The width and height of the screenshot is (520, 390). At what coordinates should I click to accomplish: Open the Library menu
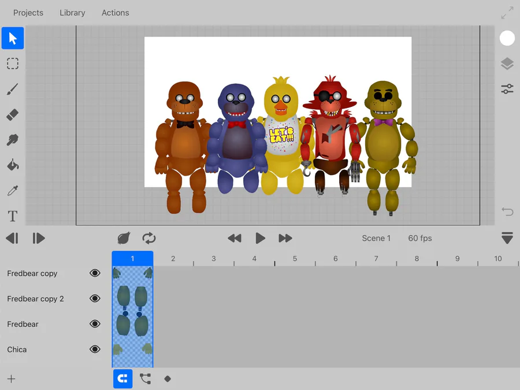pos(72,13)
